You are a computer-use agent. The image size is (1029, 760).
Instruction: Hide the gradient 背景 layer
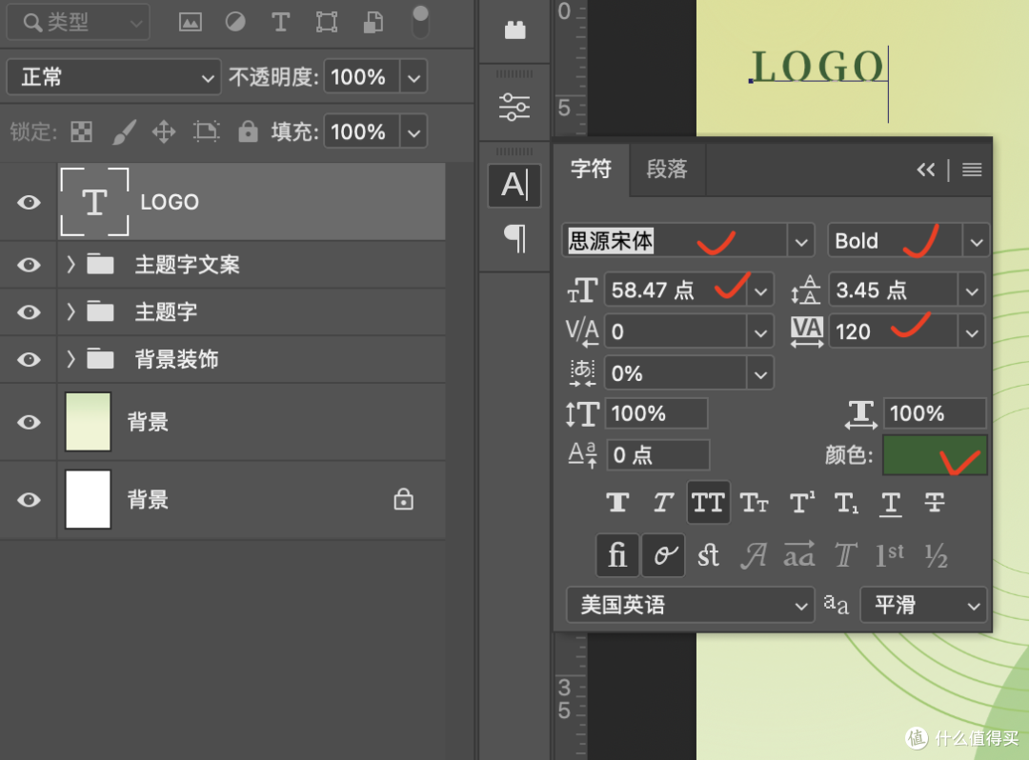(29, 422)
